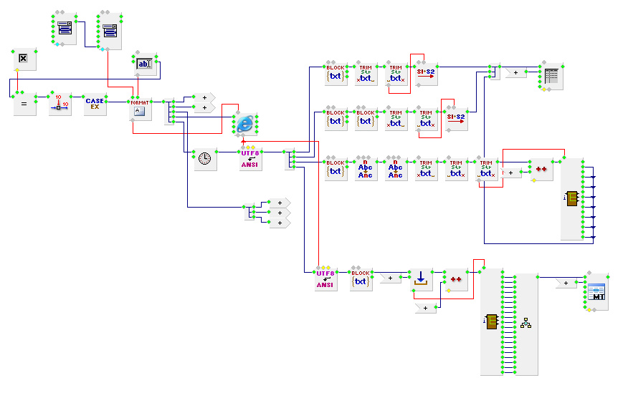Select the equals comparison node

[x=24, y=104]
